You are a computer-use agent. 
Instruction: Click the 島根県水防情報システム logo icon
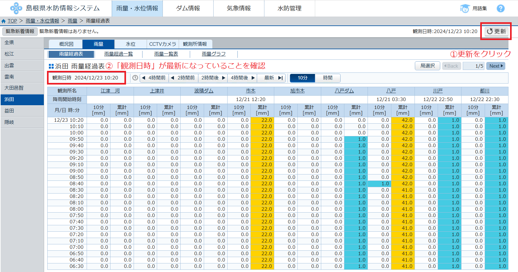point(16,8)
